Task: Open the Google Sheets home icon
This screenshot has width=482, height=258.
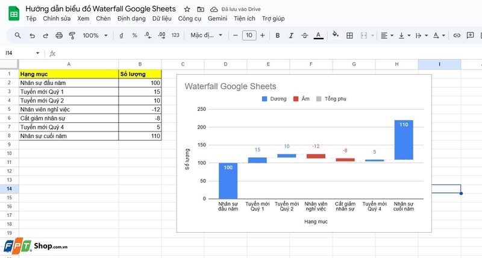Action: [x=14, y=14]
